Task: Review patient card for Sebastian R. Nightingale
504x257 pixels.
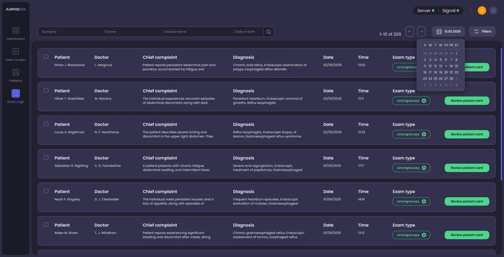Action: [467, 168]
